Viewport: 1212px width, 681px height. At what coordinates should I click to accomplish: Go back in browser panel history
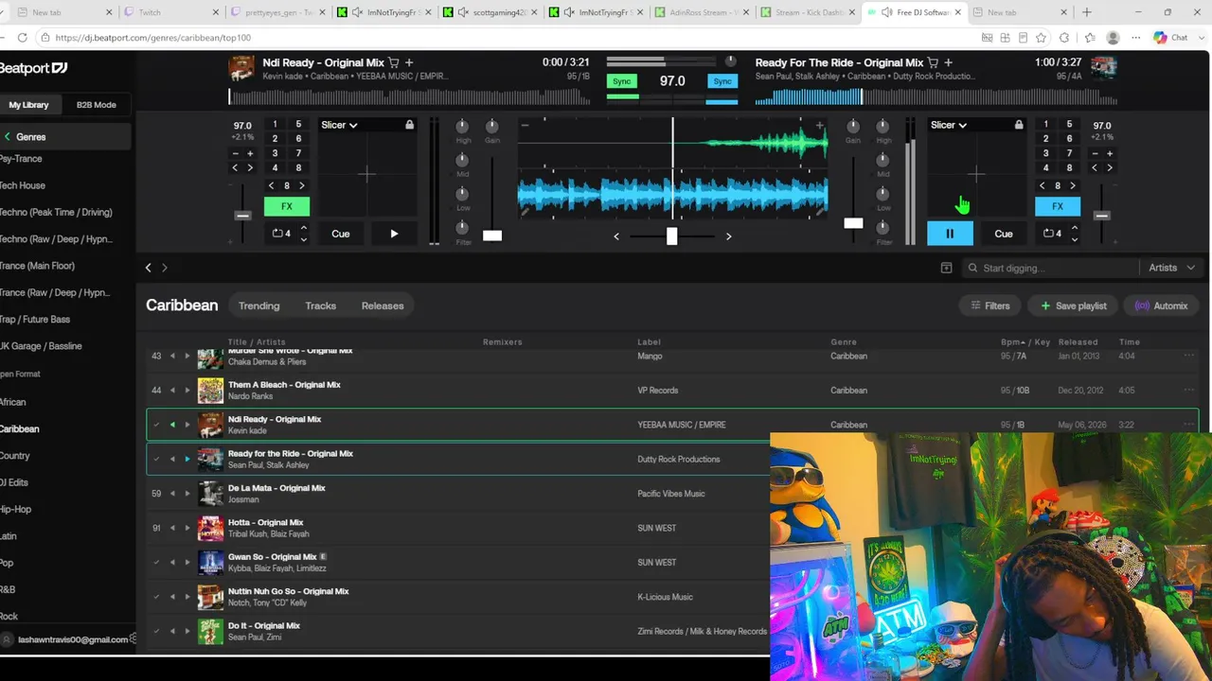(148, 268)
